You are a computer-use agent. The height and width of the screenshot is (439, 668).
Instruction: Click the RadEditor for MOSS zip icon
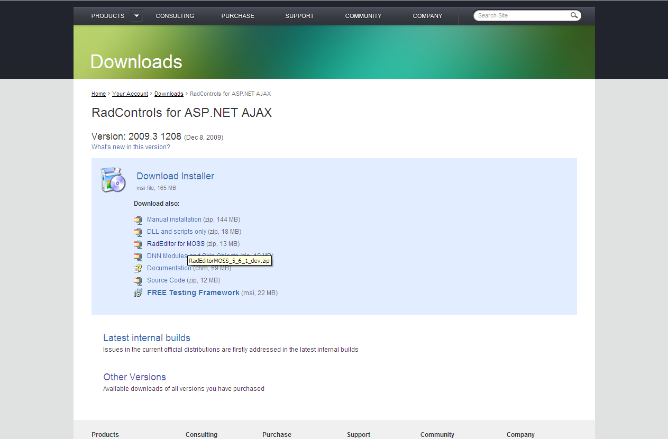[138, 244]
